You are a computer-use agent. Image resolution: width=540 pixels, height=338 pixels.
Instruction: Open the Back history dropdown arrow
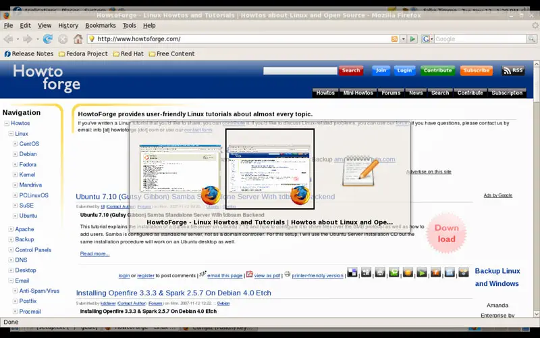pos(18,39)
